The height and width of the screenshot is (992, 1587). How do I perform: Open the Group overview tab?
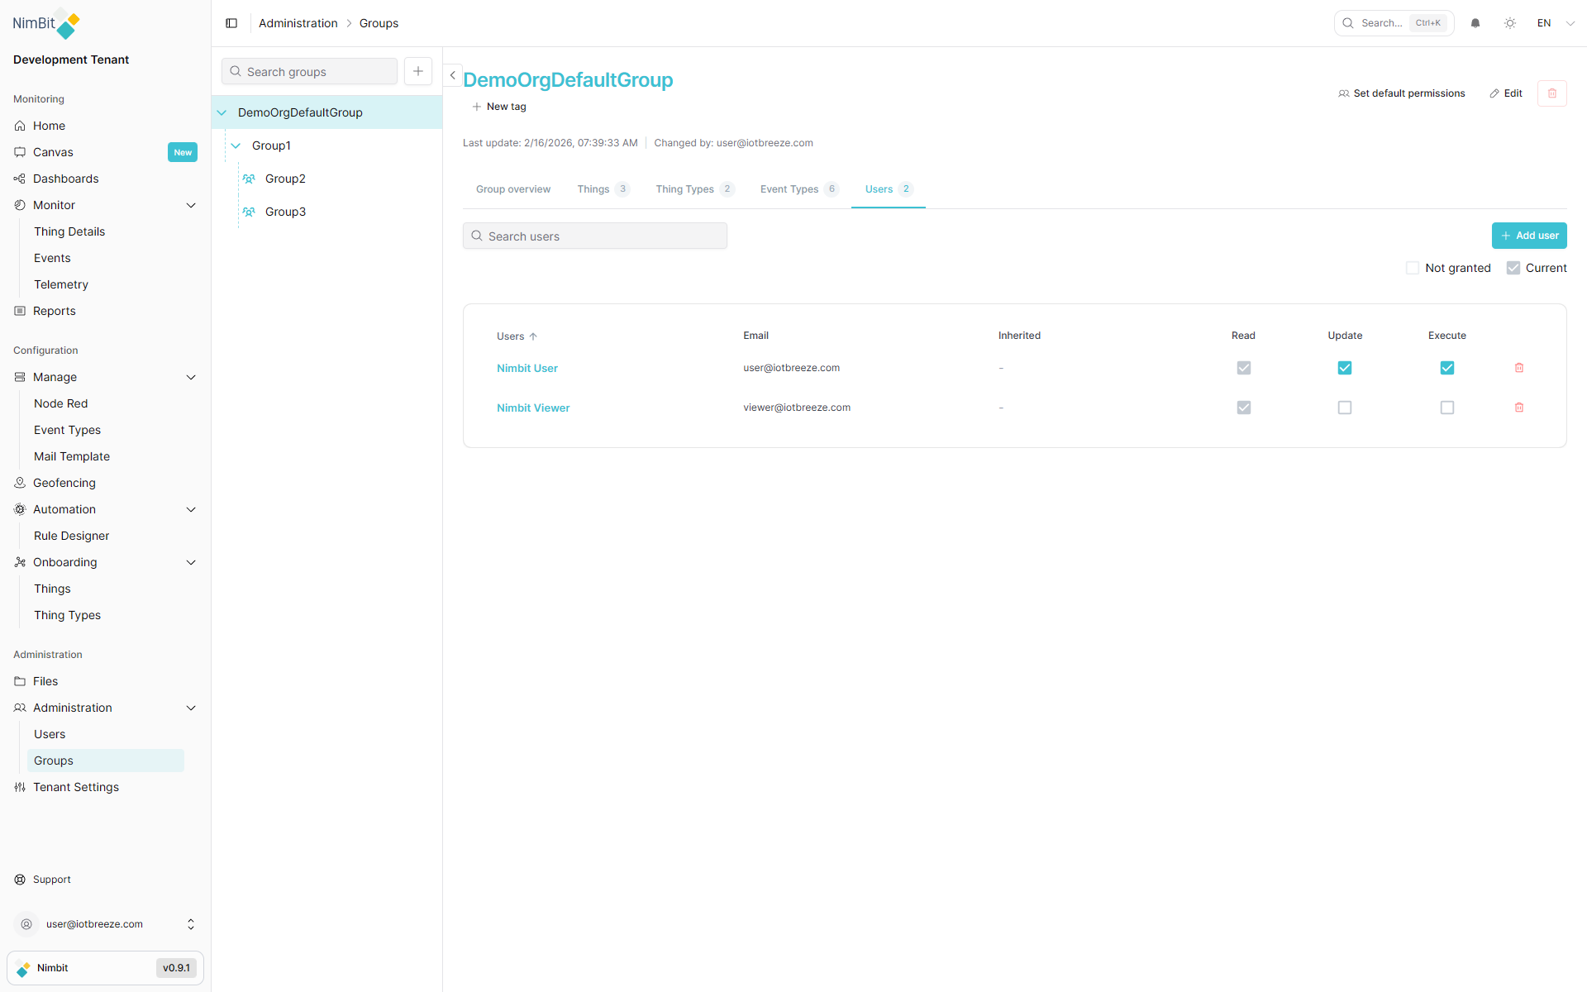click(x=512, y=188)
